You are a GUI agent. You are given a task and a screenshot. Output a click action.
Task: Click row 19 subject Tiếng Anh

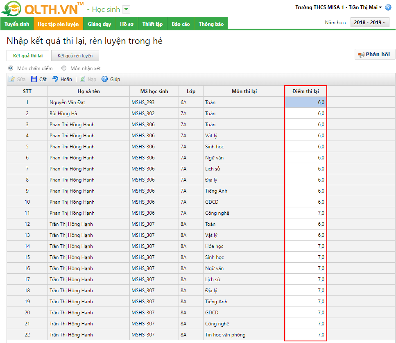coord(216,302)
